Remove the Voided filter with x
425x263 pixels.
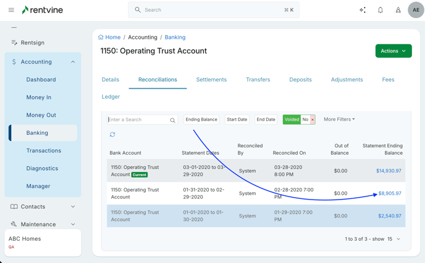(313, 119)
